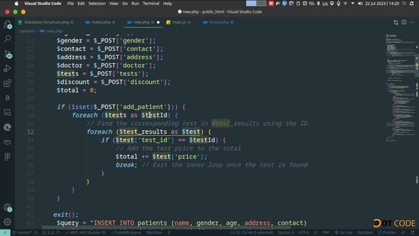Open the Wi-Fi menu bar dropdown arrow
The image size is (419, 236).
pos(353,3)
